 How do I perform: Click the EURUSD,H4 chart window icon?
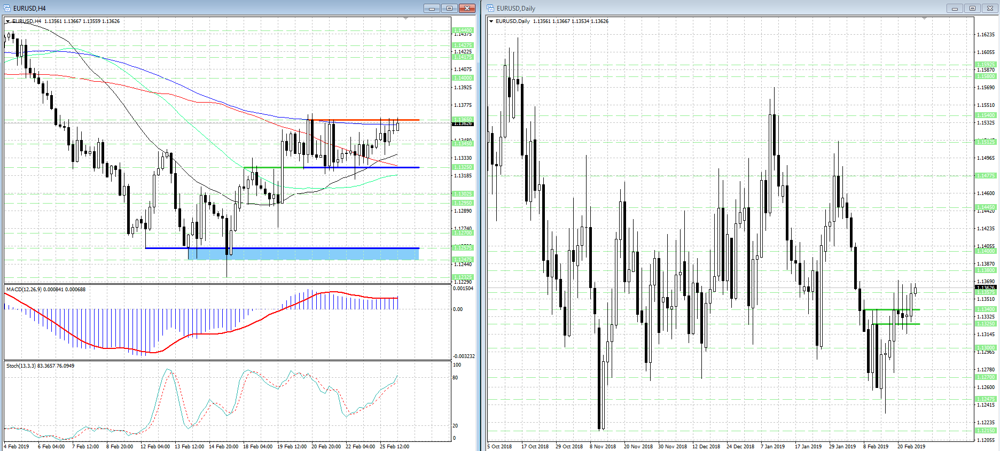click(x=7, y=8)
